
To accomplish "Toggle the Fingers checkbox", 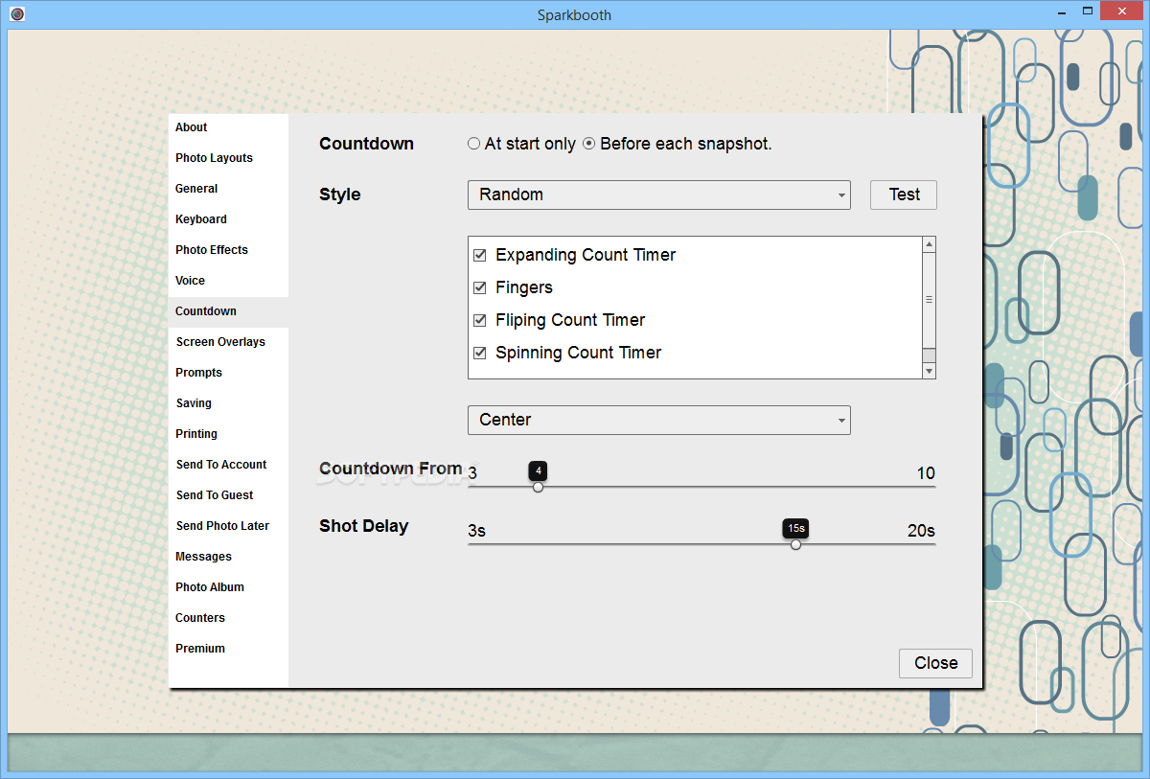I will point(480,288).
